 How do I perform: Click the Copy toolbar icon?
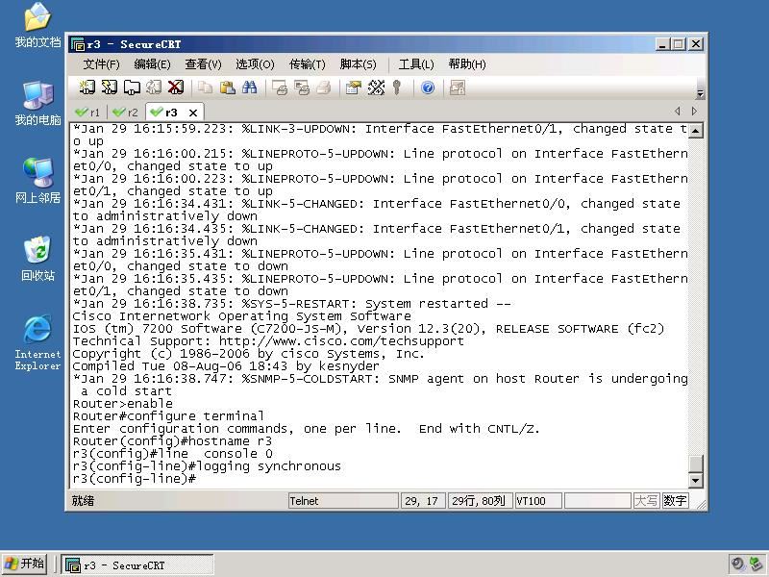(x=205, y=88)
